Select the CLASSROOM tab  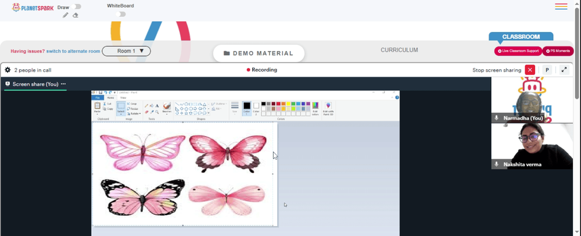pyautogui.click(x=521, y=37)
